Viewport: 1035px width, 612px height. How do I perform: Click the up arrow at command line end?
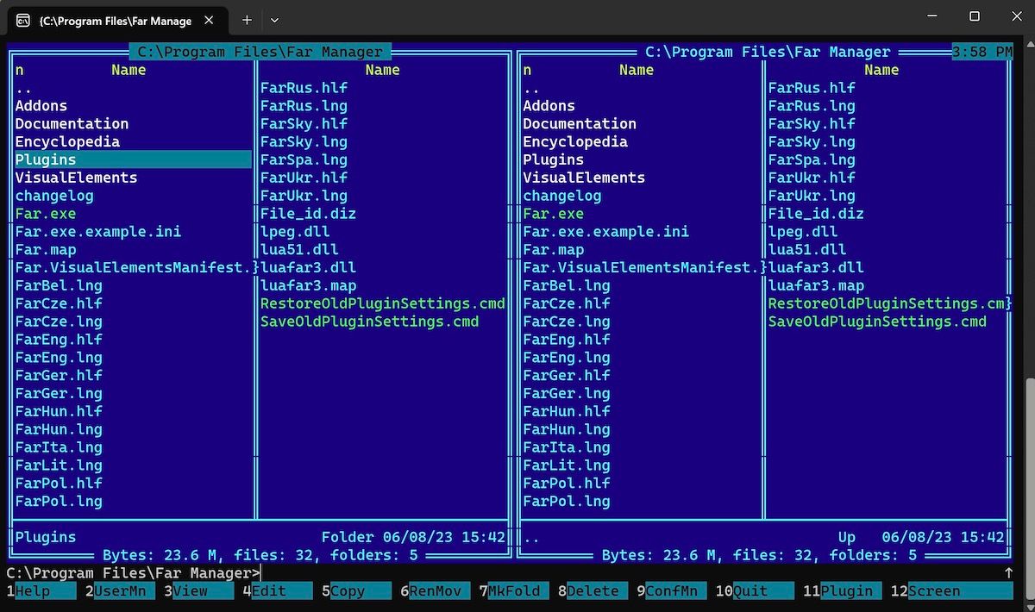tap(1007, 572)
